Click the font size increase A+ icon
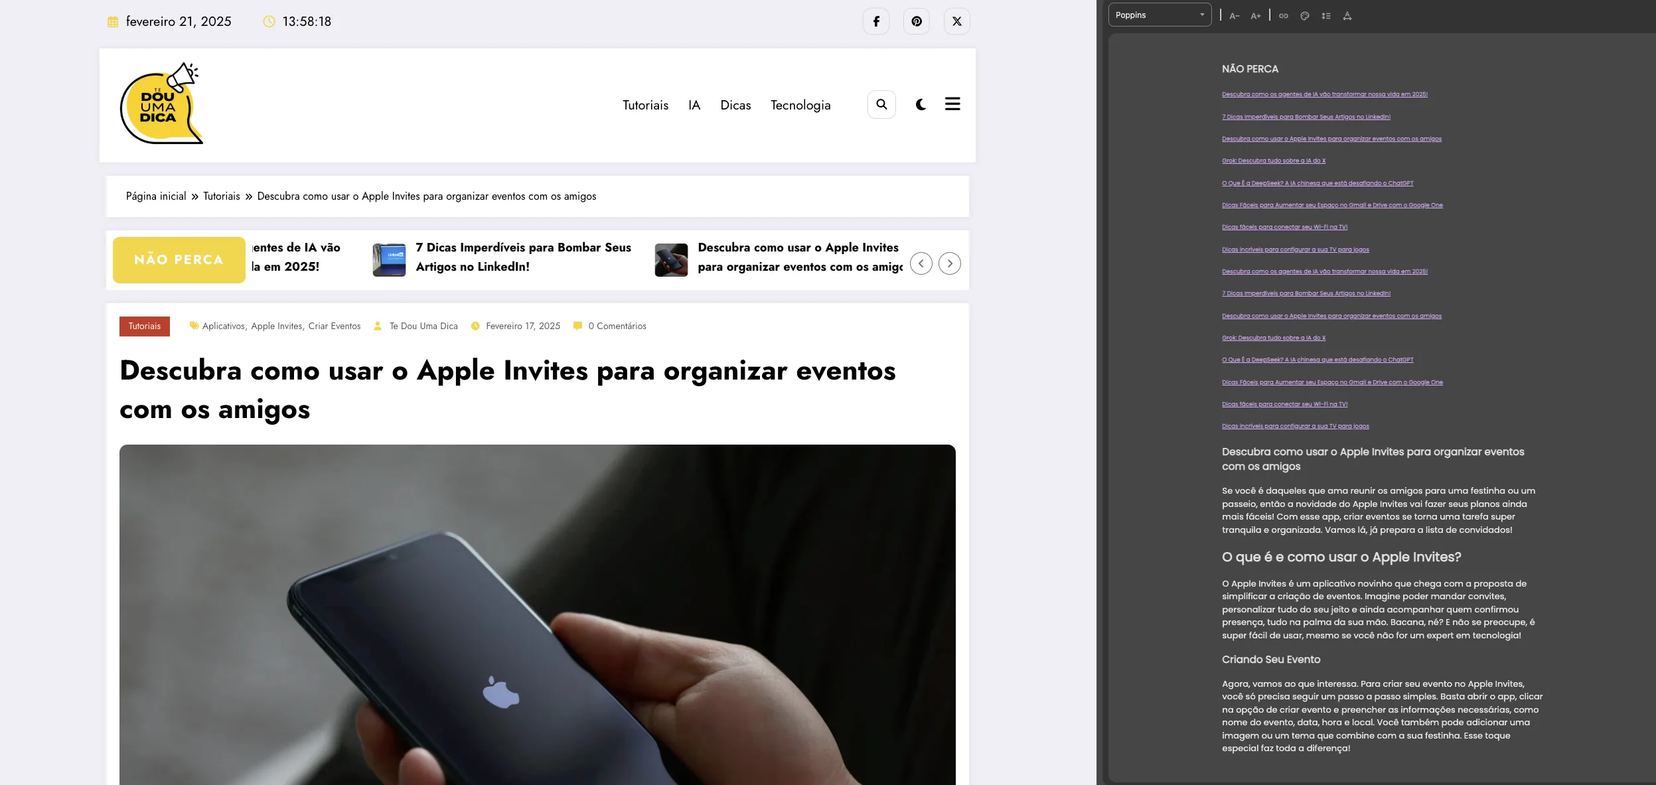Image resolution: width=1656 pixels, height=785 pixels. click(1256, 15)
